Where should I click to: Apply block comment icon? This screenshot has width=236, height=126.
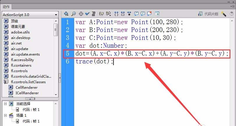(136, 14)
